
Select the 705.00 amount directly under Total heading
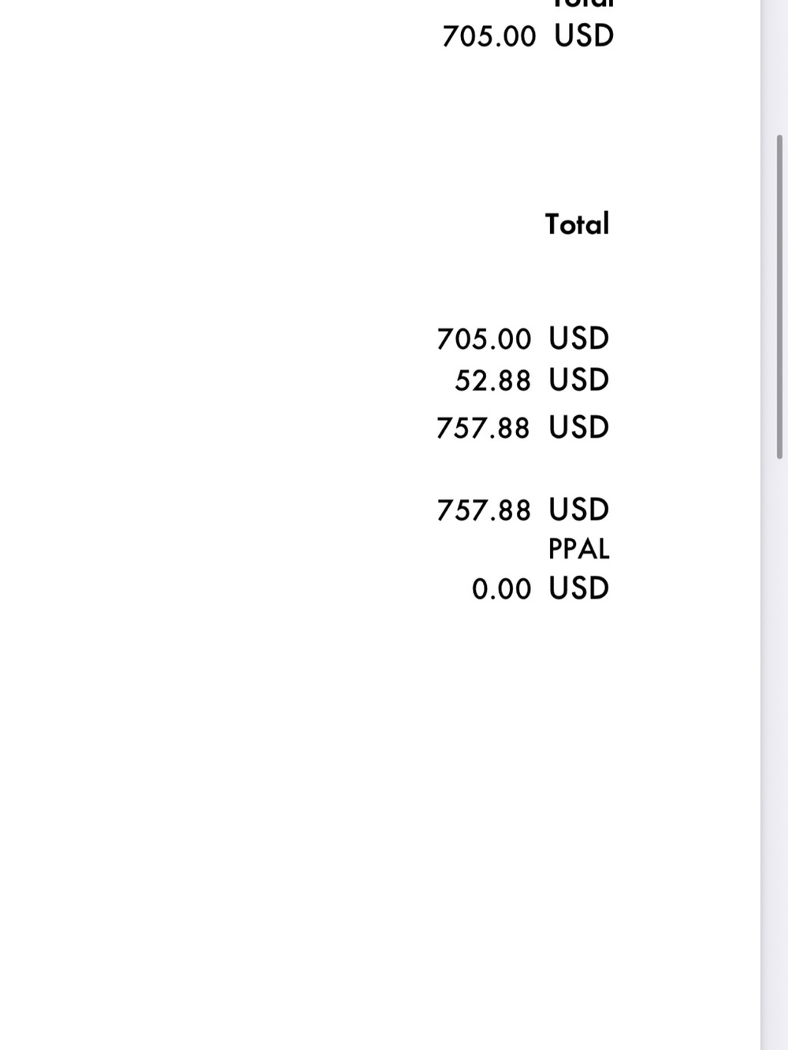pos(484,339)
